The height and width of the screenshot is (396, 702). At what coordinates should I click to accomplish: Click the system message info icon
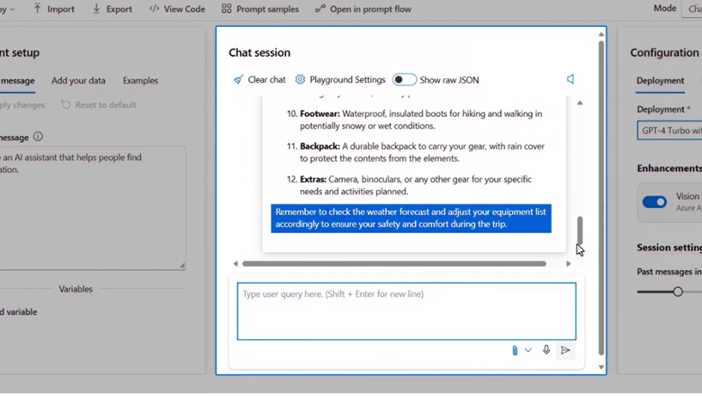38,137
